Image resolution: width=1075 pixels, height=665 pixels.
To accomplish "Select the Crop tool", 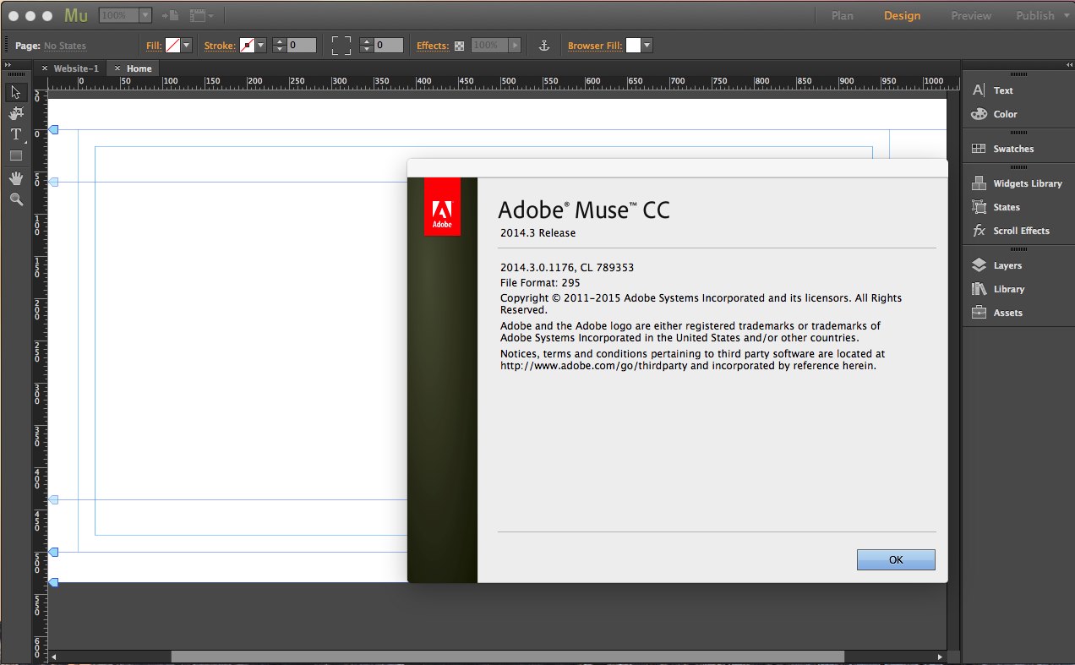I will 15,113.
